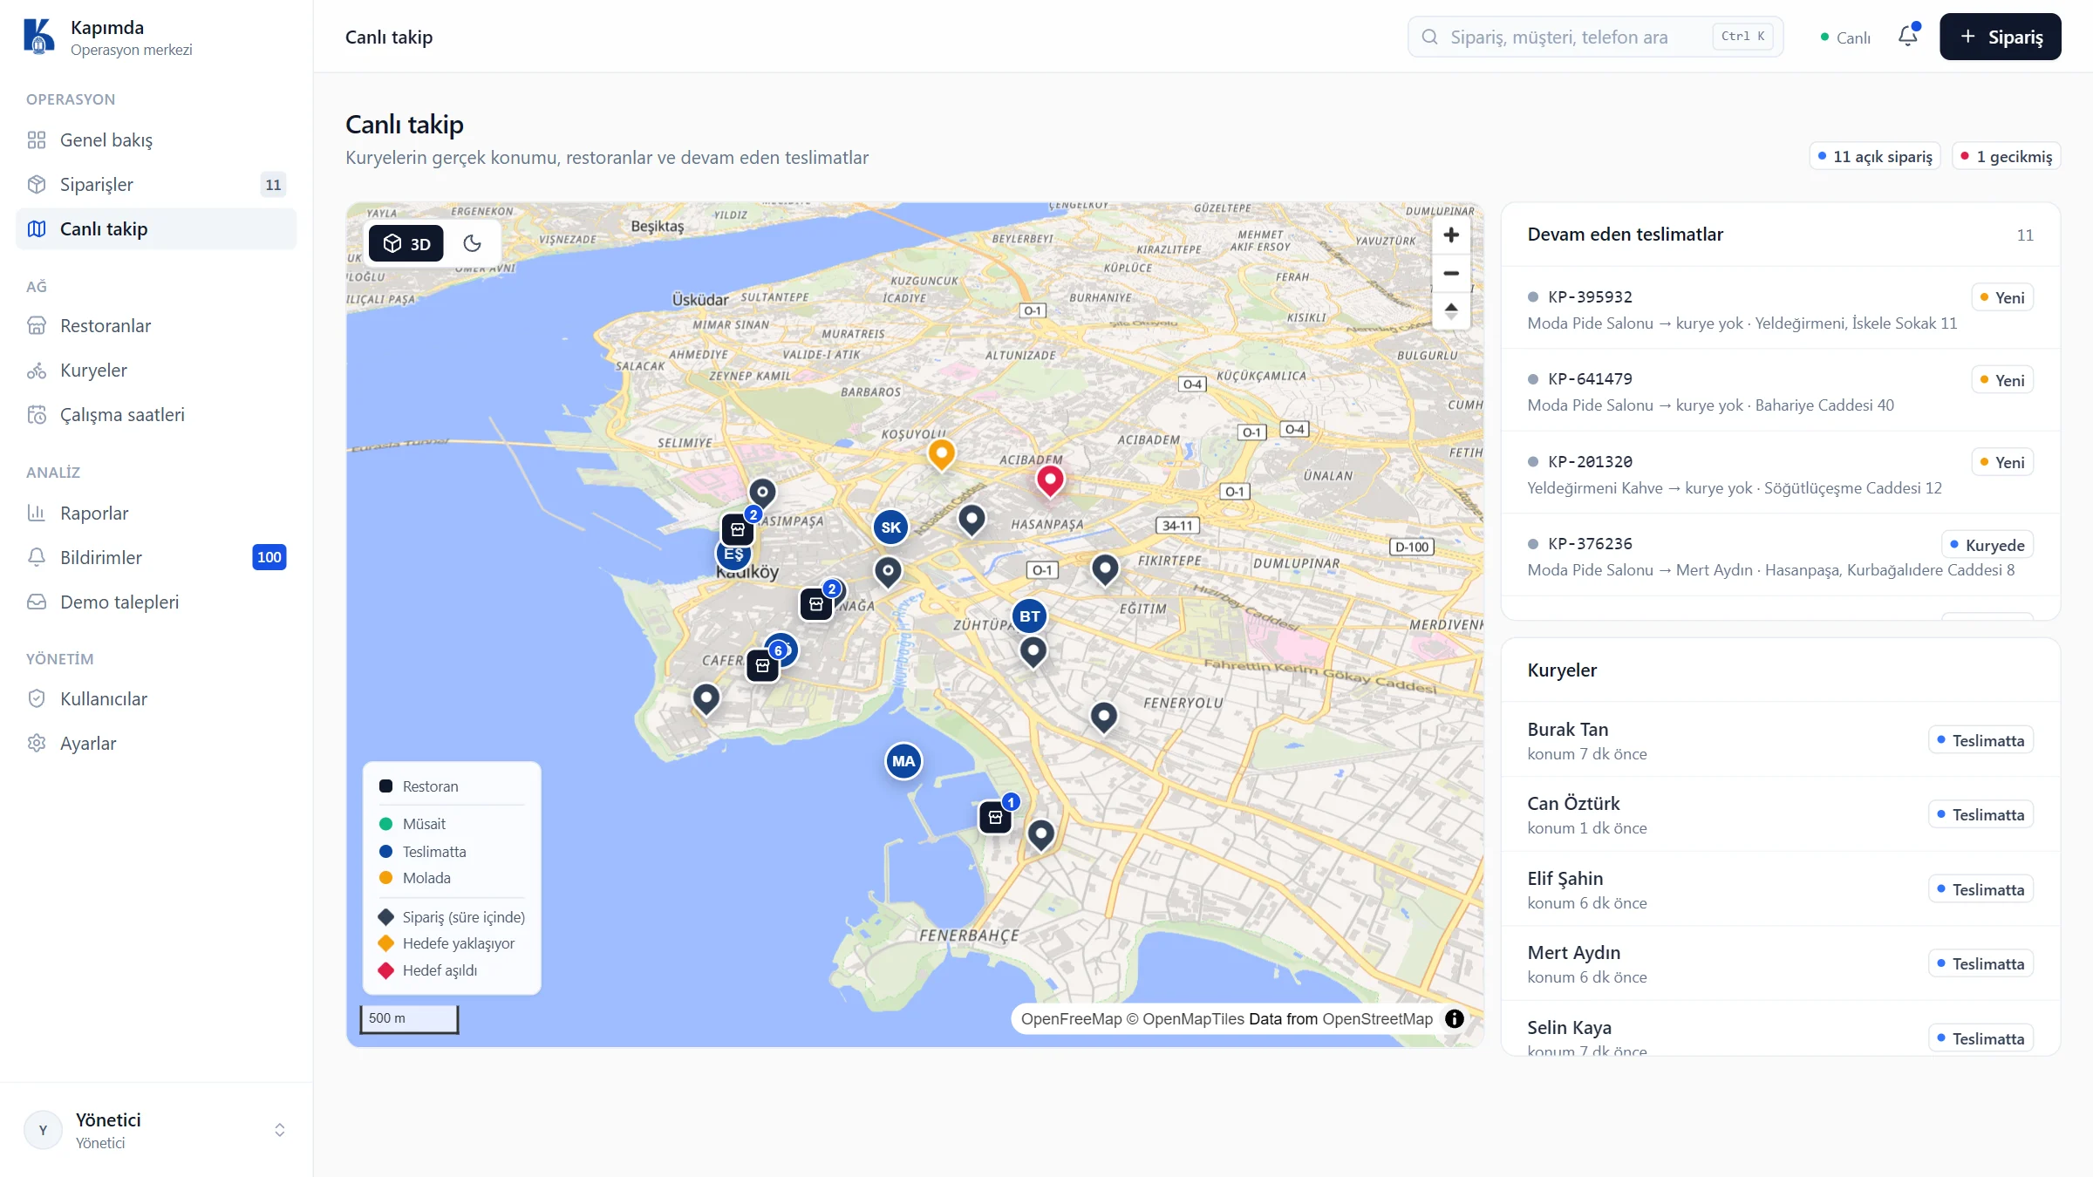Select Canlı takip in sidebar
2093x1177 pixels.
[x=156, y=229]
